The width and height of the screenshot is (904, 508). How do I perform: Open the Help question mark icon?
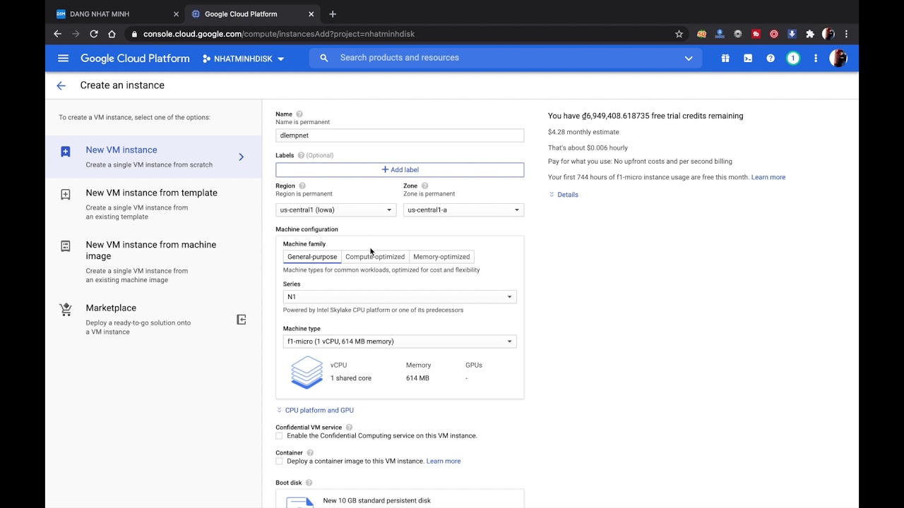click(771, 59)
